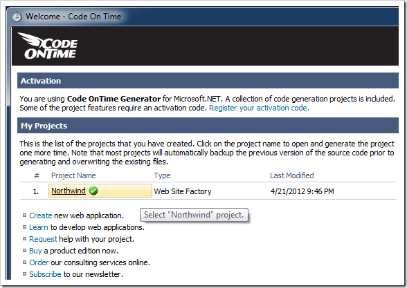Click the bullet icon before Subscribe
Viewport: 407px width, 288px height.
tap(24, 273)
